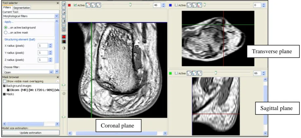Close the Tool selector panel
301x138 pixels.
[58, 3]
